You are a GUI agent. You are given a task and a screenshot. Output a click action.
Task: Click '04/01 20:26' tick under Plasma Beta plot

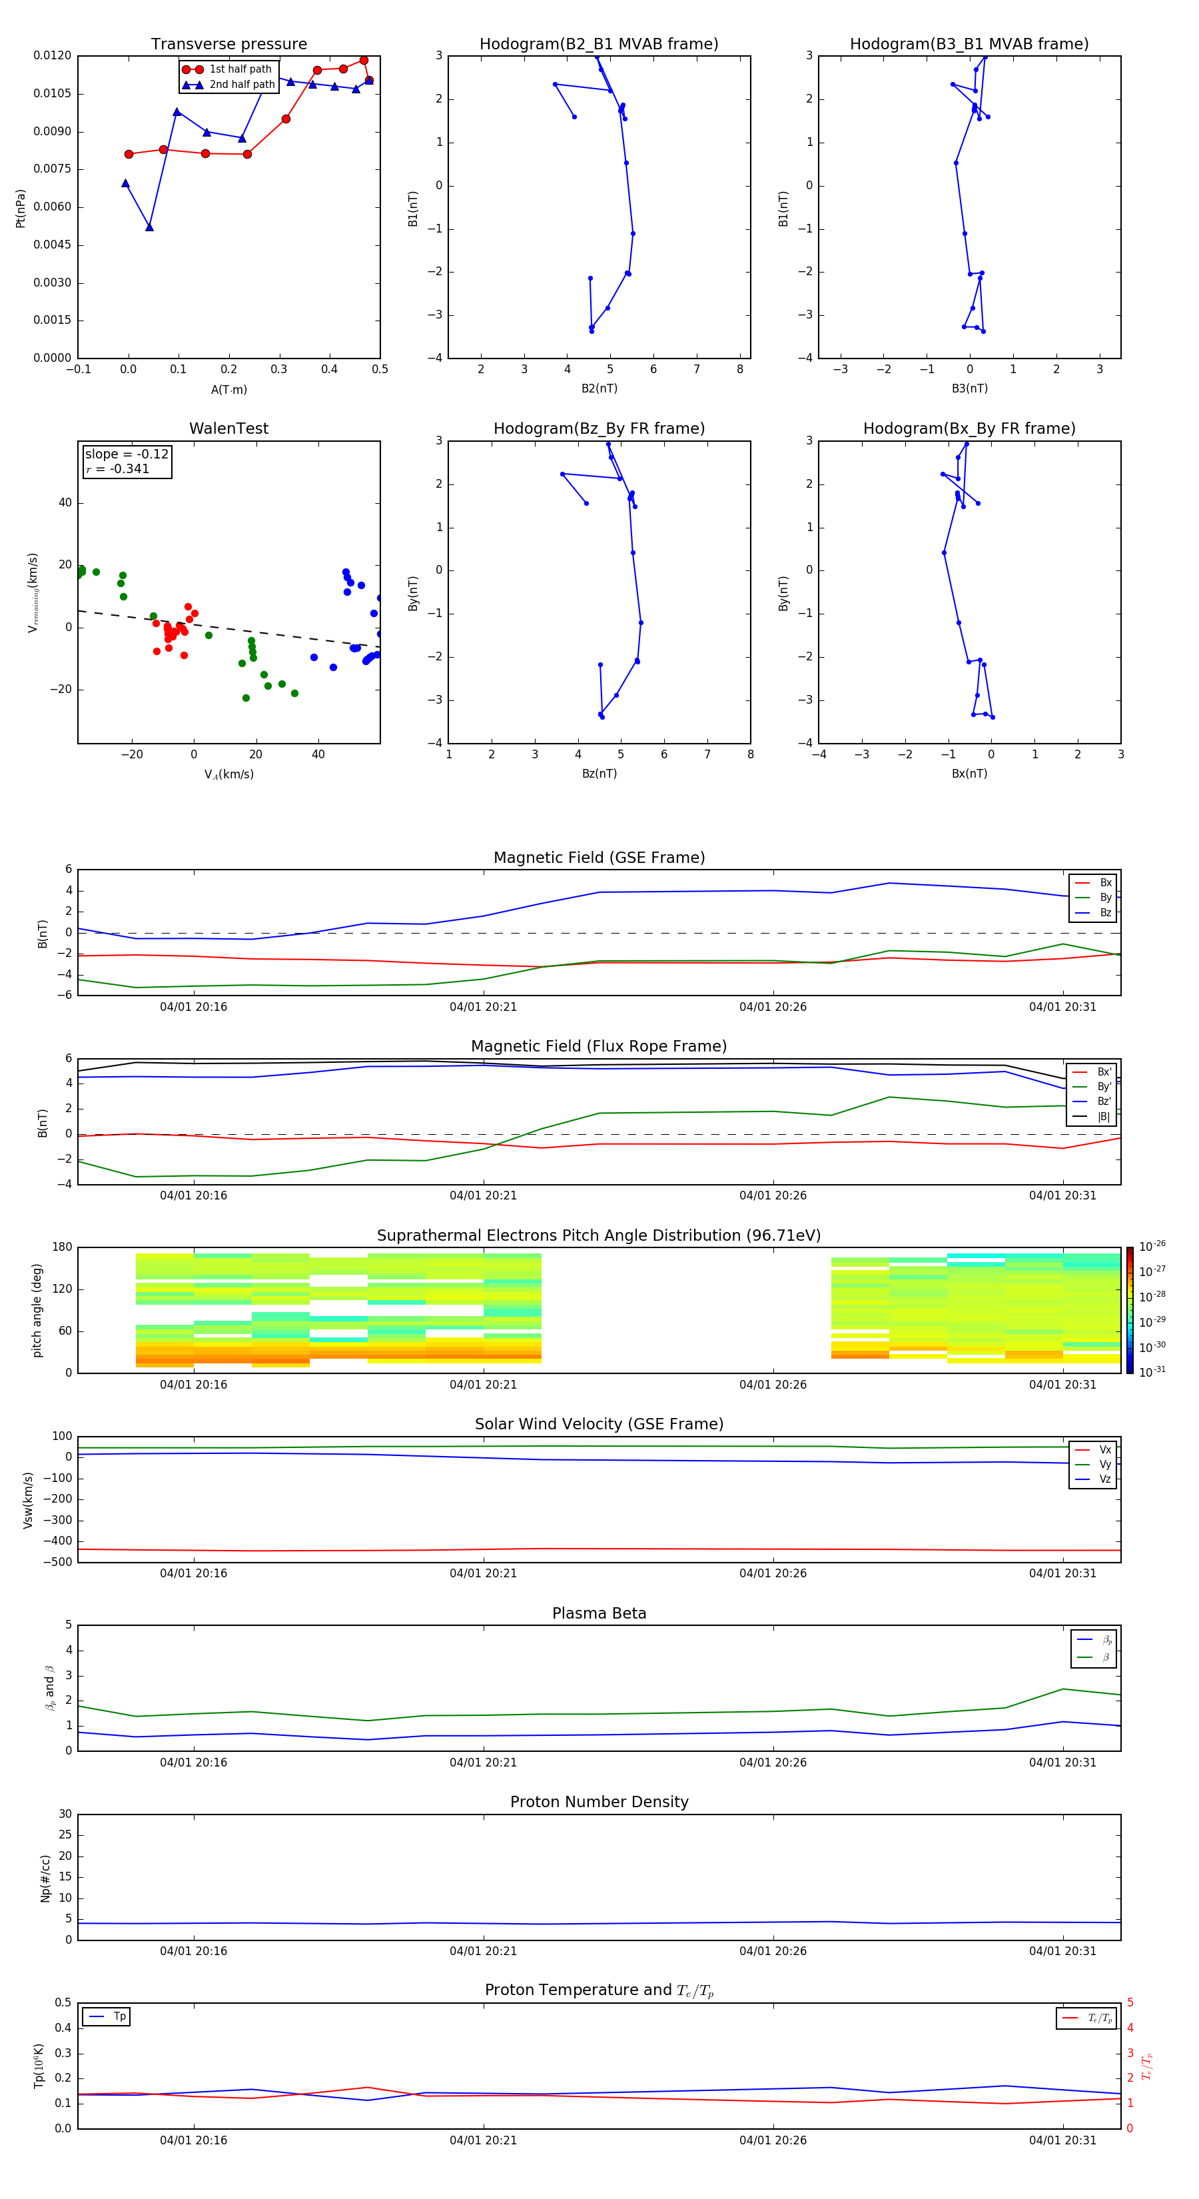pyautogui.click(x=773, y=1762)
